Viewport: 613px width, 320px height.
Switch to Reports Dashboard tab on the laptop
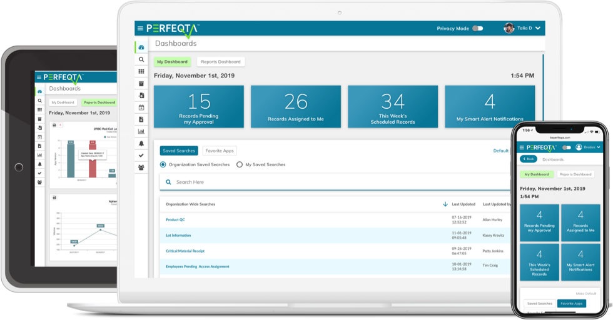(x=221, y=62)
